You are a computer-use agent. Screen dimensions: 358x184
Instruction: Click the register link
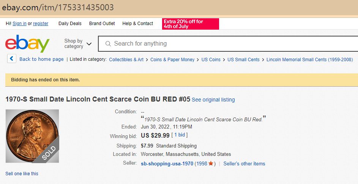pyautogui.click(x=41, y=24)
